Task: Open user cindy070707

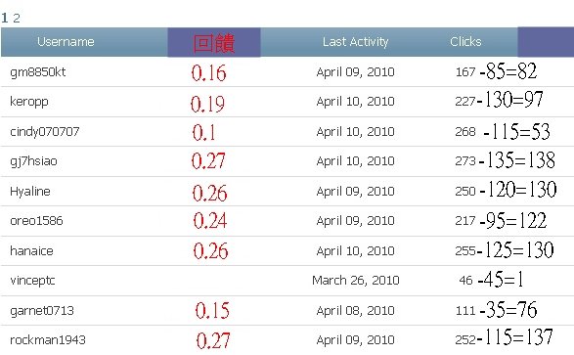Action: (45, 131)
